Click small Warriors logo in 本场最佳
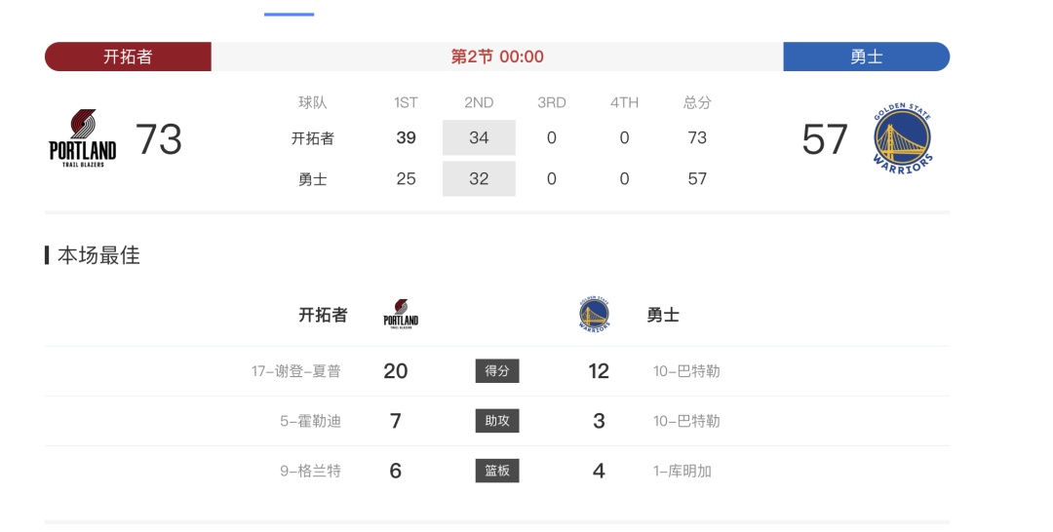Viewport: 1053px width, 532px height. click(x=594, y=315)
